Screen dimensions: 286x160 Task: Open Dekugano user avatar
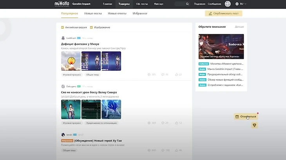pyautogui.click(x=63, y=87)
